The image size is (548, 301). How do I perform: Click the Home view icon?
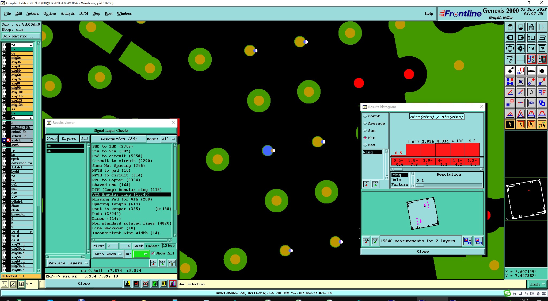pos(531,27)
